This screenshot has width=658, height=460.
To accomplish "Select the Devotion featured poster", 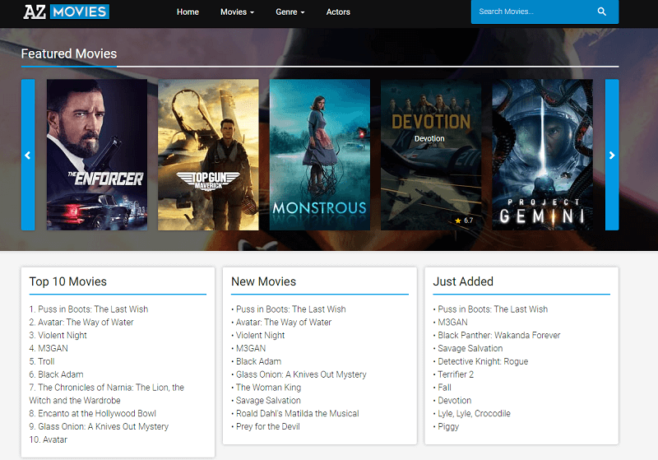I will pyautogui.click(x=430, y=155).
